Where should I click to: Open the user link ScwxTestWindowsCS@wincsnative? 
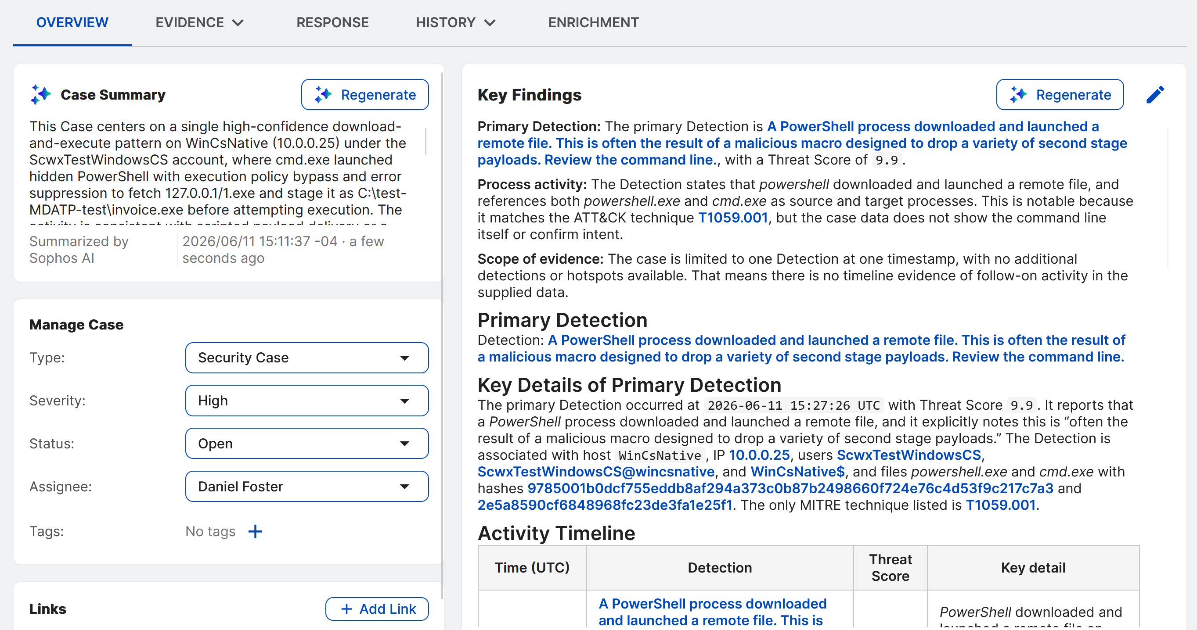[x=596, y=471]
